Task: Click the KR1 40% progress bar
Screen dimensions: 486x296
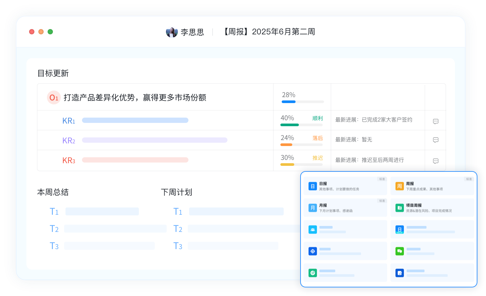Action: pyautogui.click(x=301, y=125)
